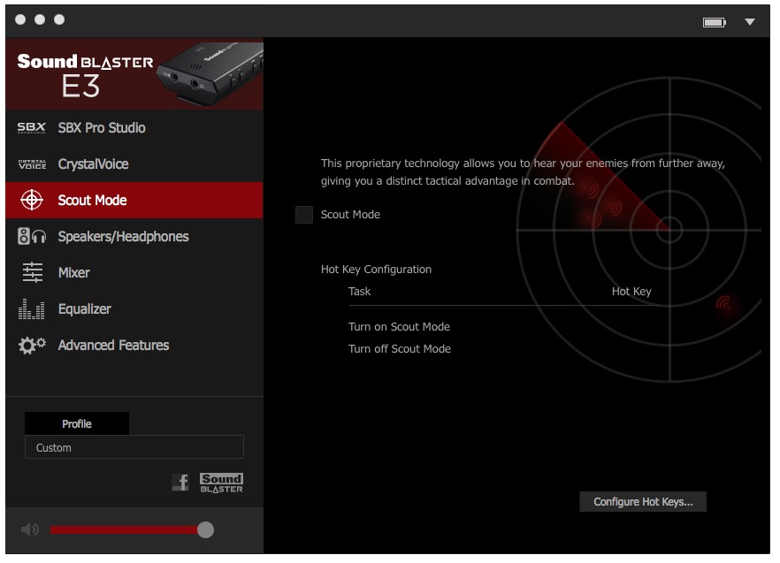Click the Advanced Features gears icon

point(32,346)
